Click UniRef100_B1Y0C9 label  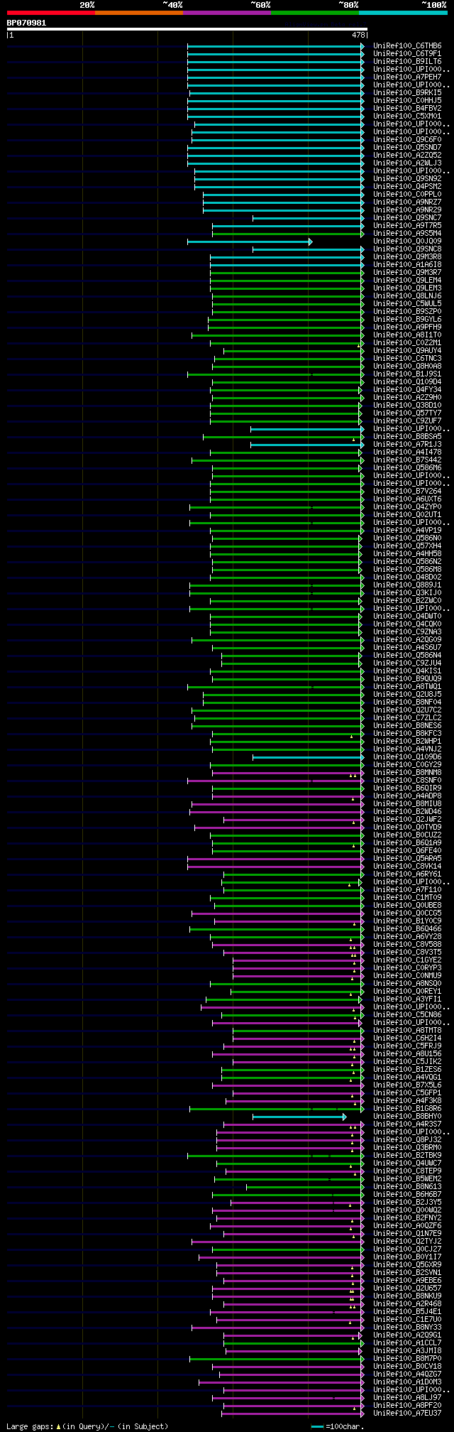click(x=407, y=921)
